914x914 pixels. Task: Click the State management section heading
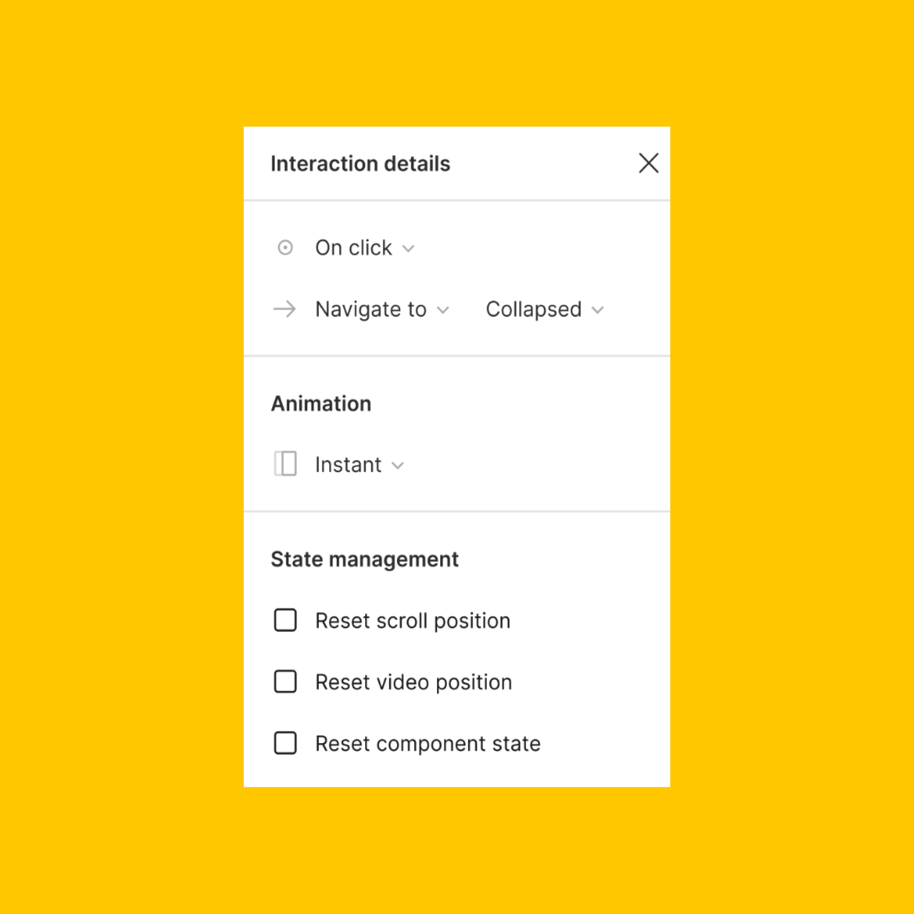pyautogui.click(x=365, y=559)
